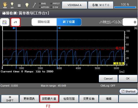138x108 pixels.
Task: Click 更新图表 update chart
Action: 29,99
